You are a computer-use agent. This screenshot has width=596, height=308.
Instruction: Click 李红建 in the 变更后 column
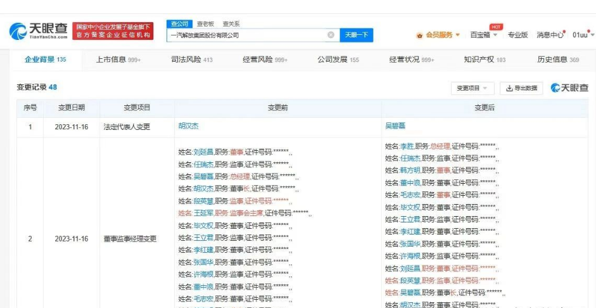coord(410,231)
